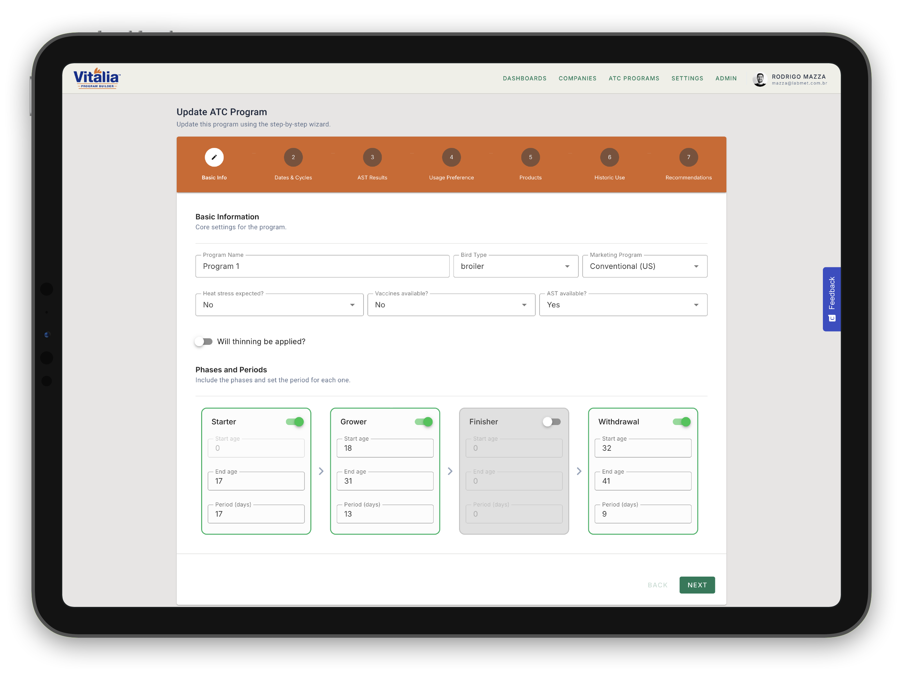Go to step 5 Products
The image size is (907, 676).
coord(530,157)
